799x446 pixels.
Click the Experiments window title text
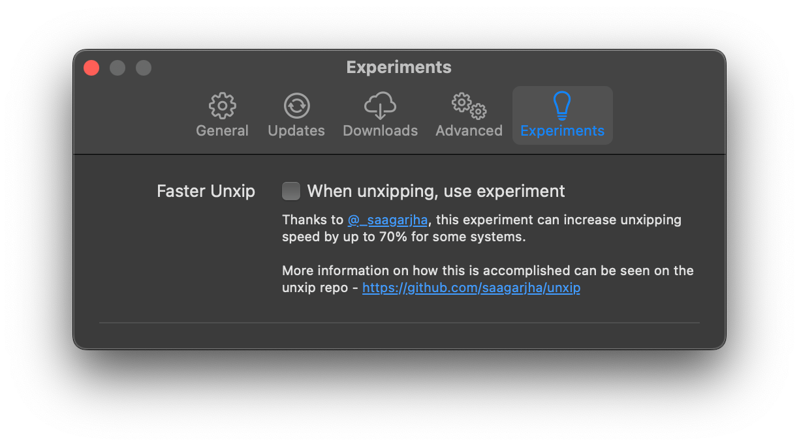399,67
